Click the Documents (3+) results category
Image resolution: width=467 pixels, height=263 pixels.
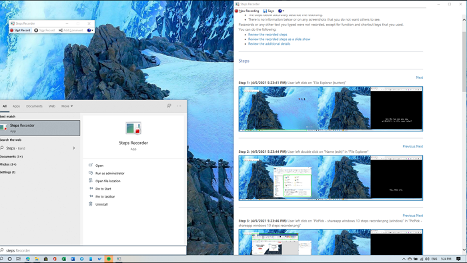pos(11,156)
